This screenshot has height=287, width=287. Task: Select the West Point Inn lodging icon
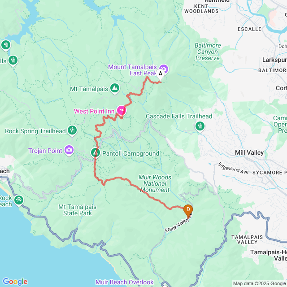pyautogui.click(x=121, y=111)
